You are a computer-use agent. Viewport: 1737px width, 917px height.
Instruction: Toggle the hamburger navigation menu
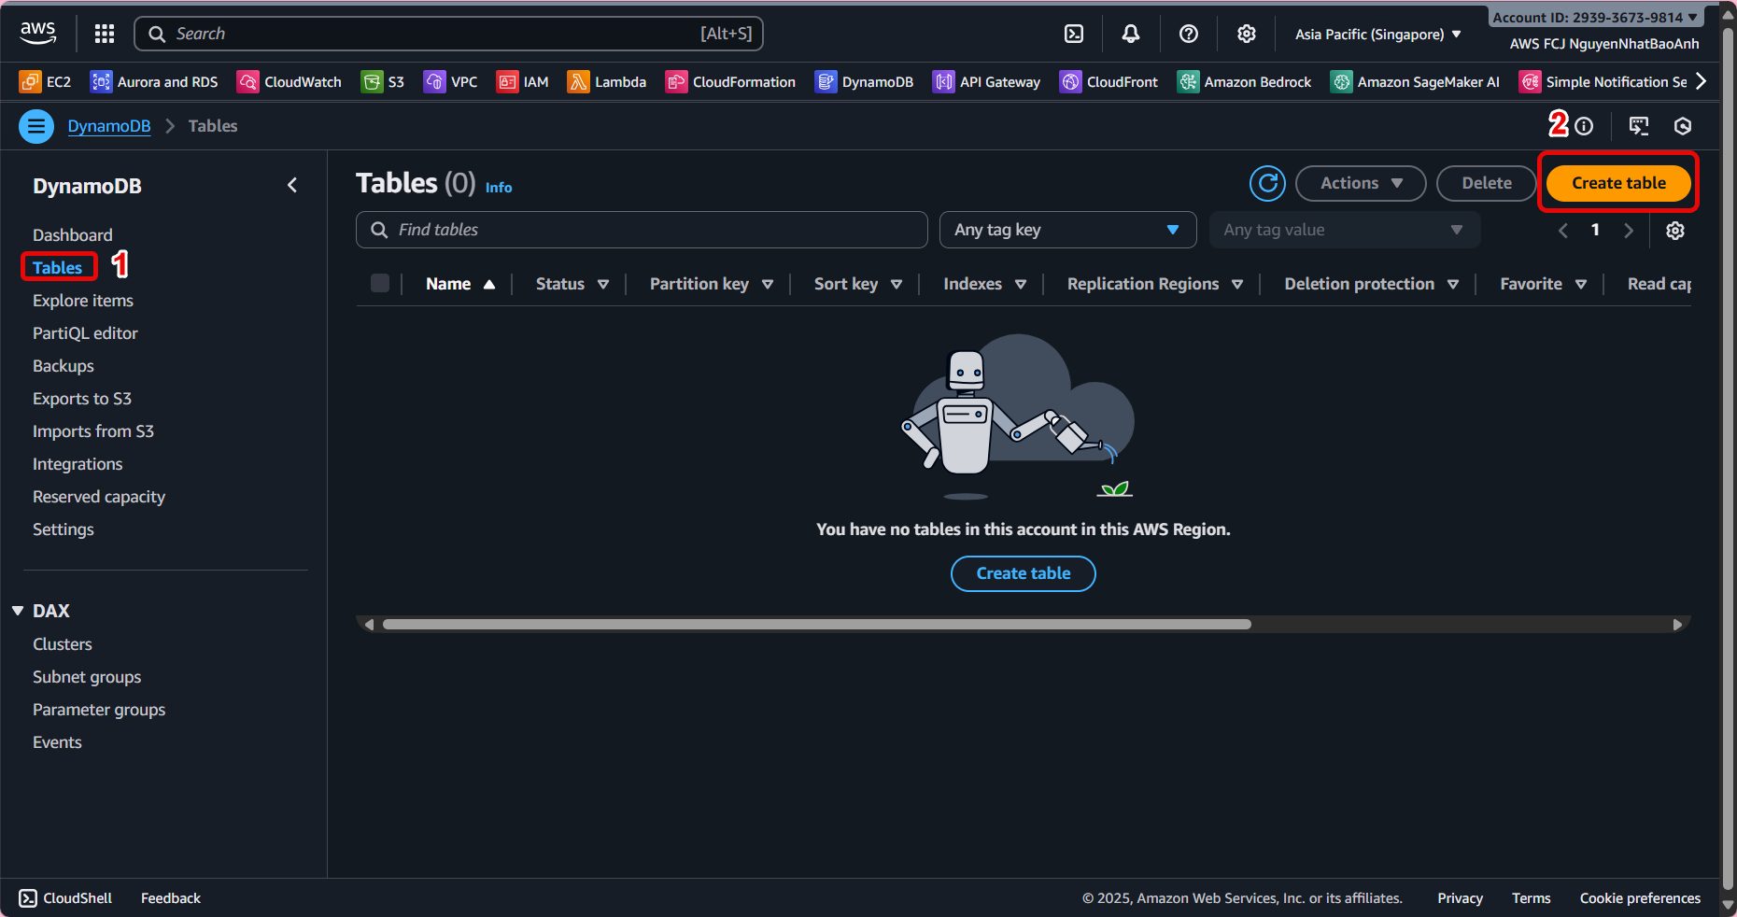click(36, 126)
